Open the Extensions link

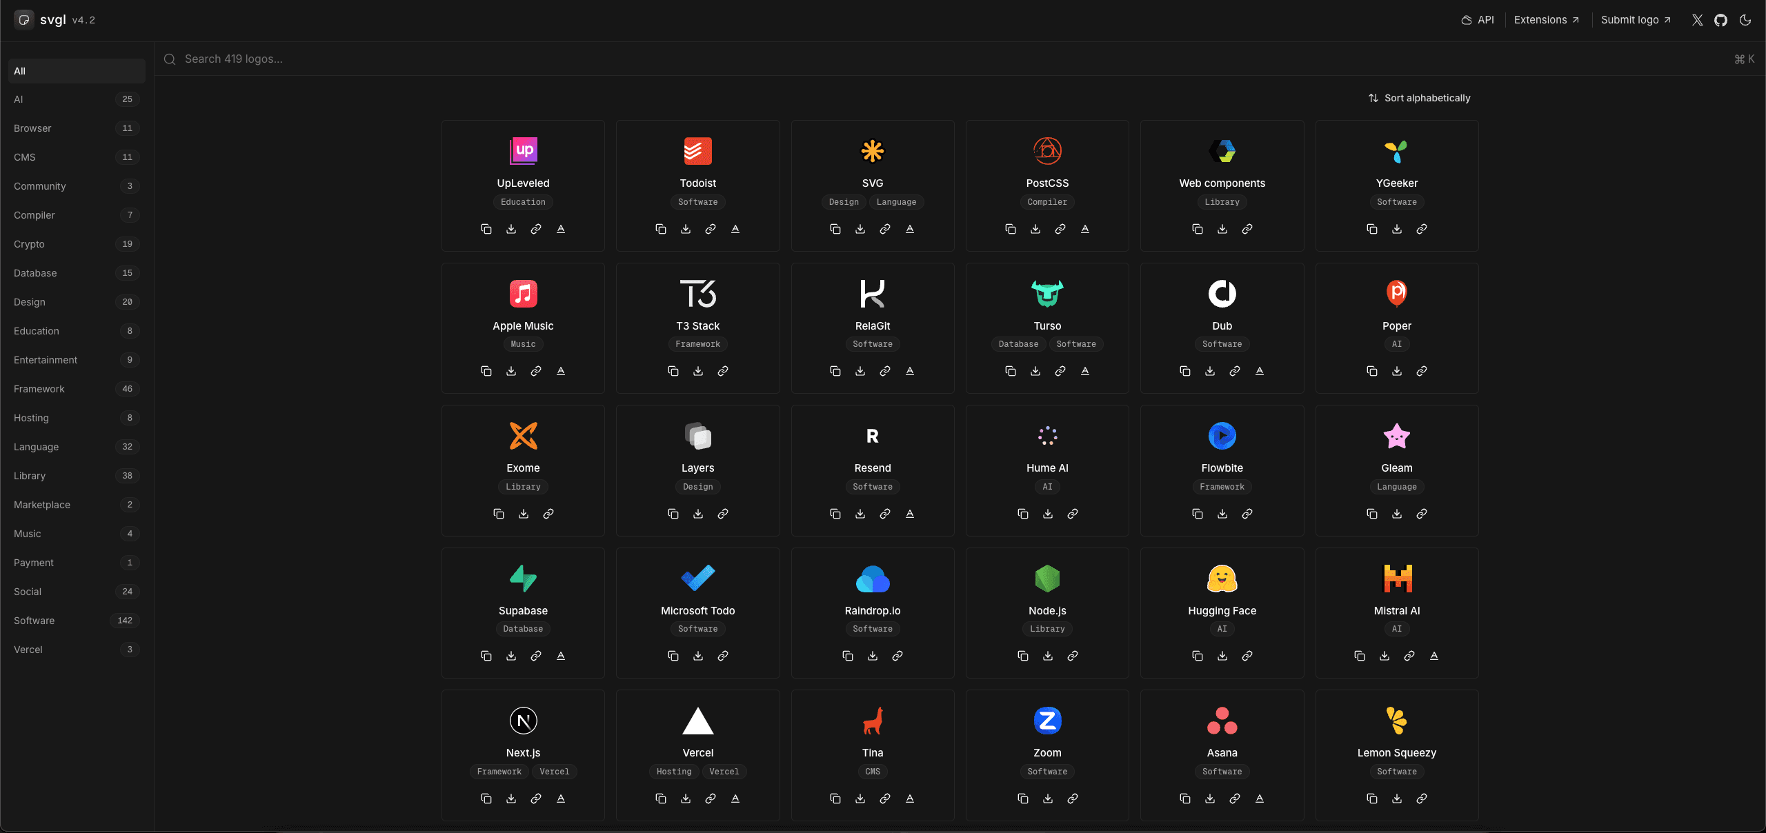pos(1547,20)
